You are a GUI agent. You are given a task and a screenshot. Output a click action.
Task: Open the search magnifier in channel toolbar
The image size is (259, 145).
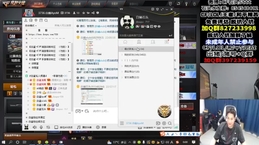tap(46, 20)
